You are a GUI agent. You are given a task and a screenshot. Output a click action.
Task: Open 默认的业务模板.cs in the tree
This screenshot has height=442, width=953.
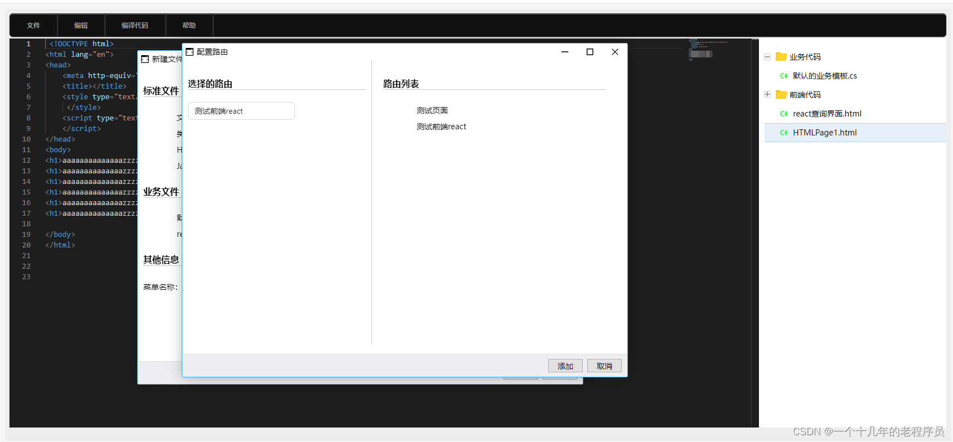(x=825, y=76)
